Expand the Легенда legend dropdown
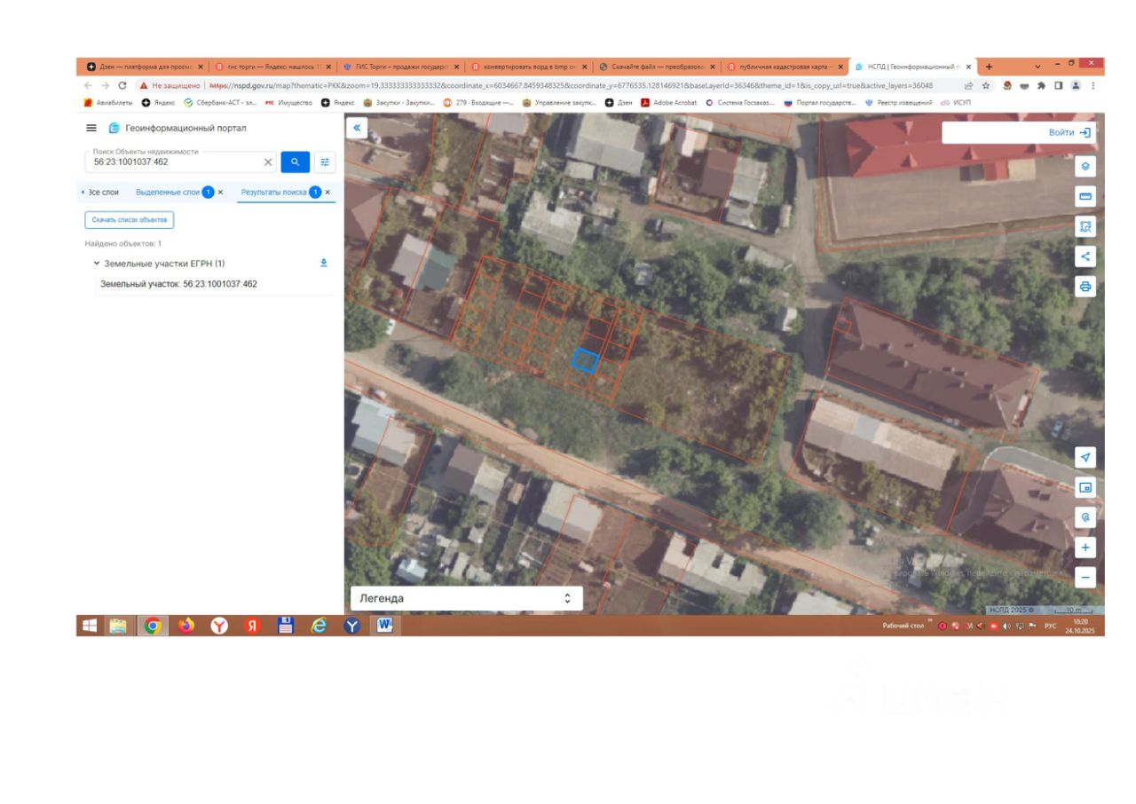This screenshot has height=804, width=1136. 467,598
